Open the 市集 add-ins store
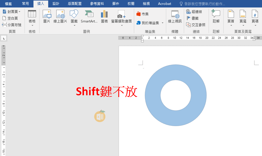The height and width of the screenshot is (156, 262). (143, 14)
